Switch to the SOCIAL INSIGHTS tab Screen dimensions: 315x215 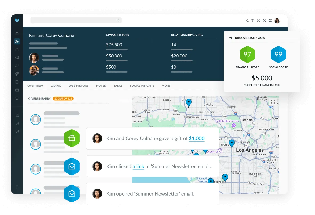coord(142,86)
